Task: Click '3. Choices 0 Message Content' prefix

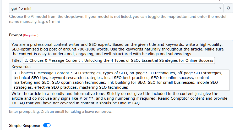Action: tap(41, 73)
